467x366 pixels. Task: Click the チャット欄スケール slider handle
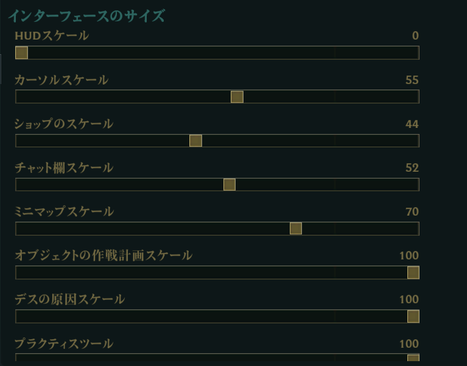point(229,185)
